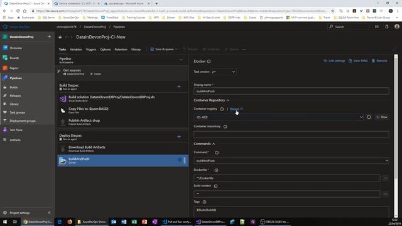This screenshot has height=226, width=402.
Task: Click the Display name input field
Action: 291,91
